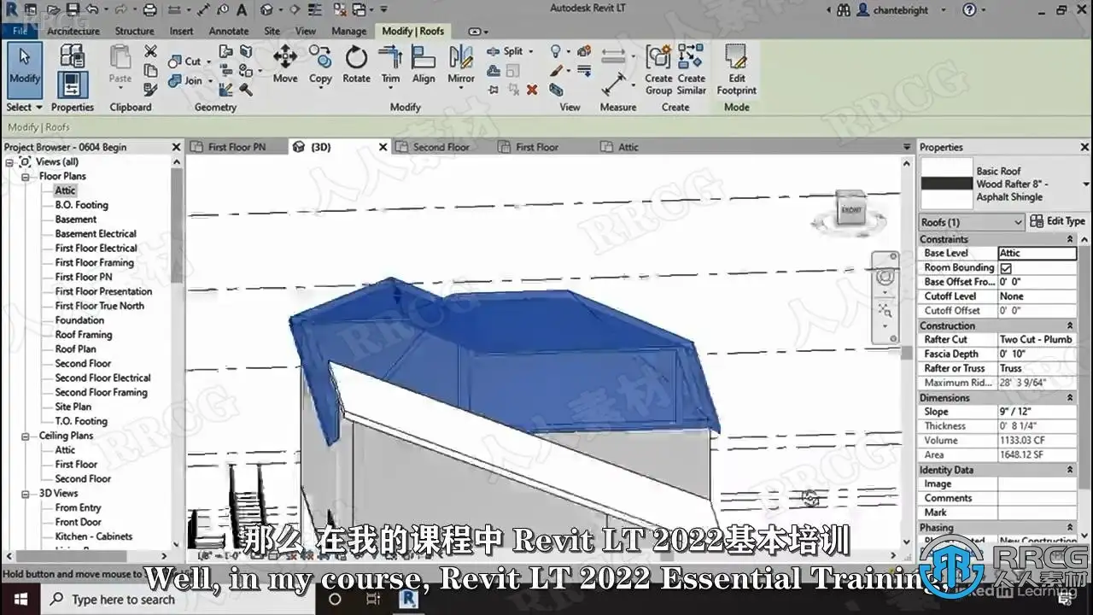Switch to Second Floor view tab
This screenshot has width=1093, height=615.
[441, 147]
